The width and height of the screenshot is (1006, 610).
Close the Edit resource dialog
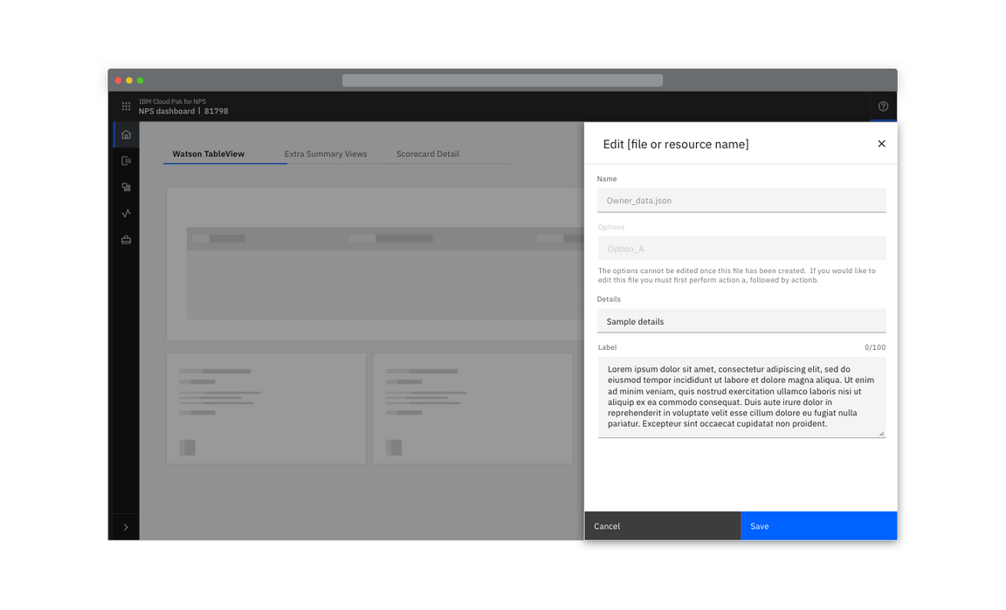pos(881,143)
